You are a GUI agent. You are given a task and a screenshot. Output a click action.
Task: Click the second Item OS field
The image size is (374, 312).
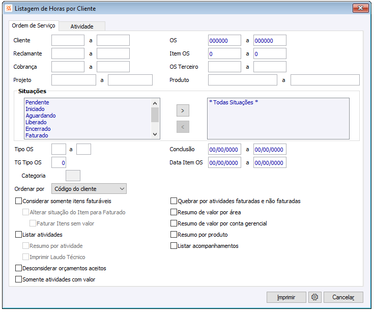point(270,53)
